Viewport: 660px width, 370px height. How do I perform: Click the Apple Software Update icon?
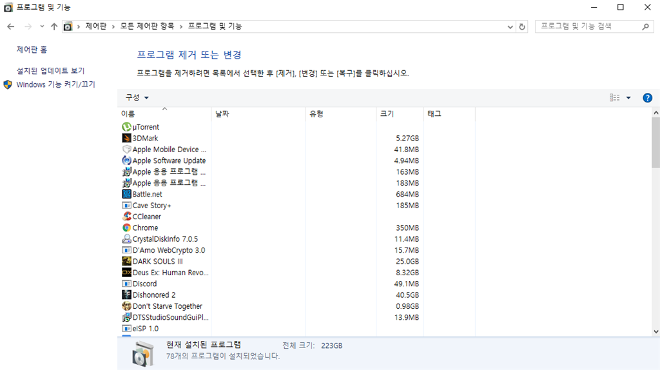126,161
